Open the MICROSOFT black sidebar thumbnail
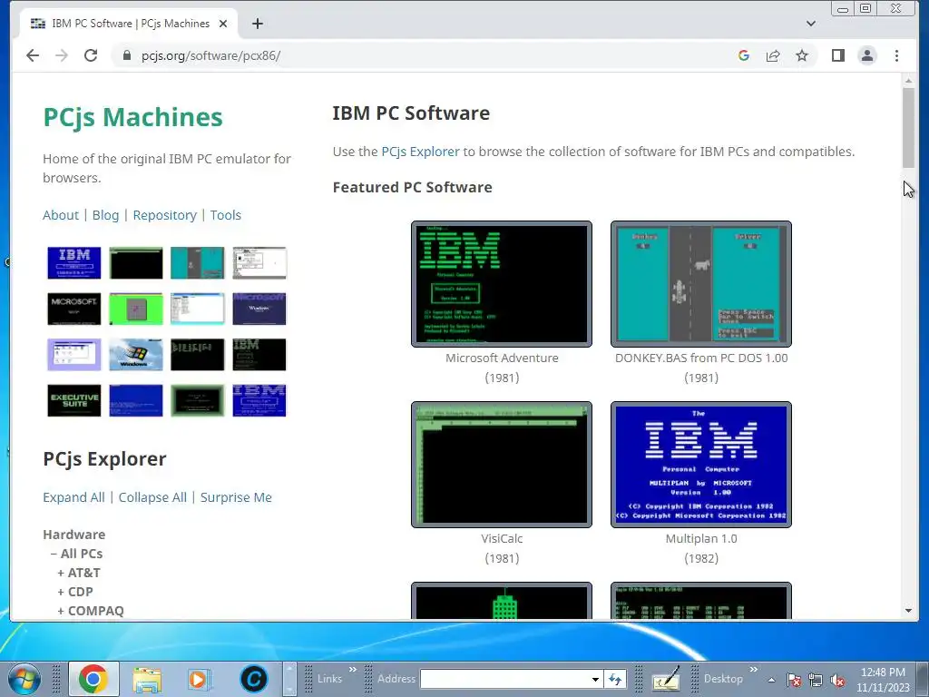929x697 pixels. pos(74,309)
